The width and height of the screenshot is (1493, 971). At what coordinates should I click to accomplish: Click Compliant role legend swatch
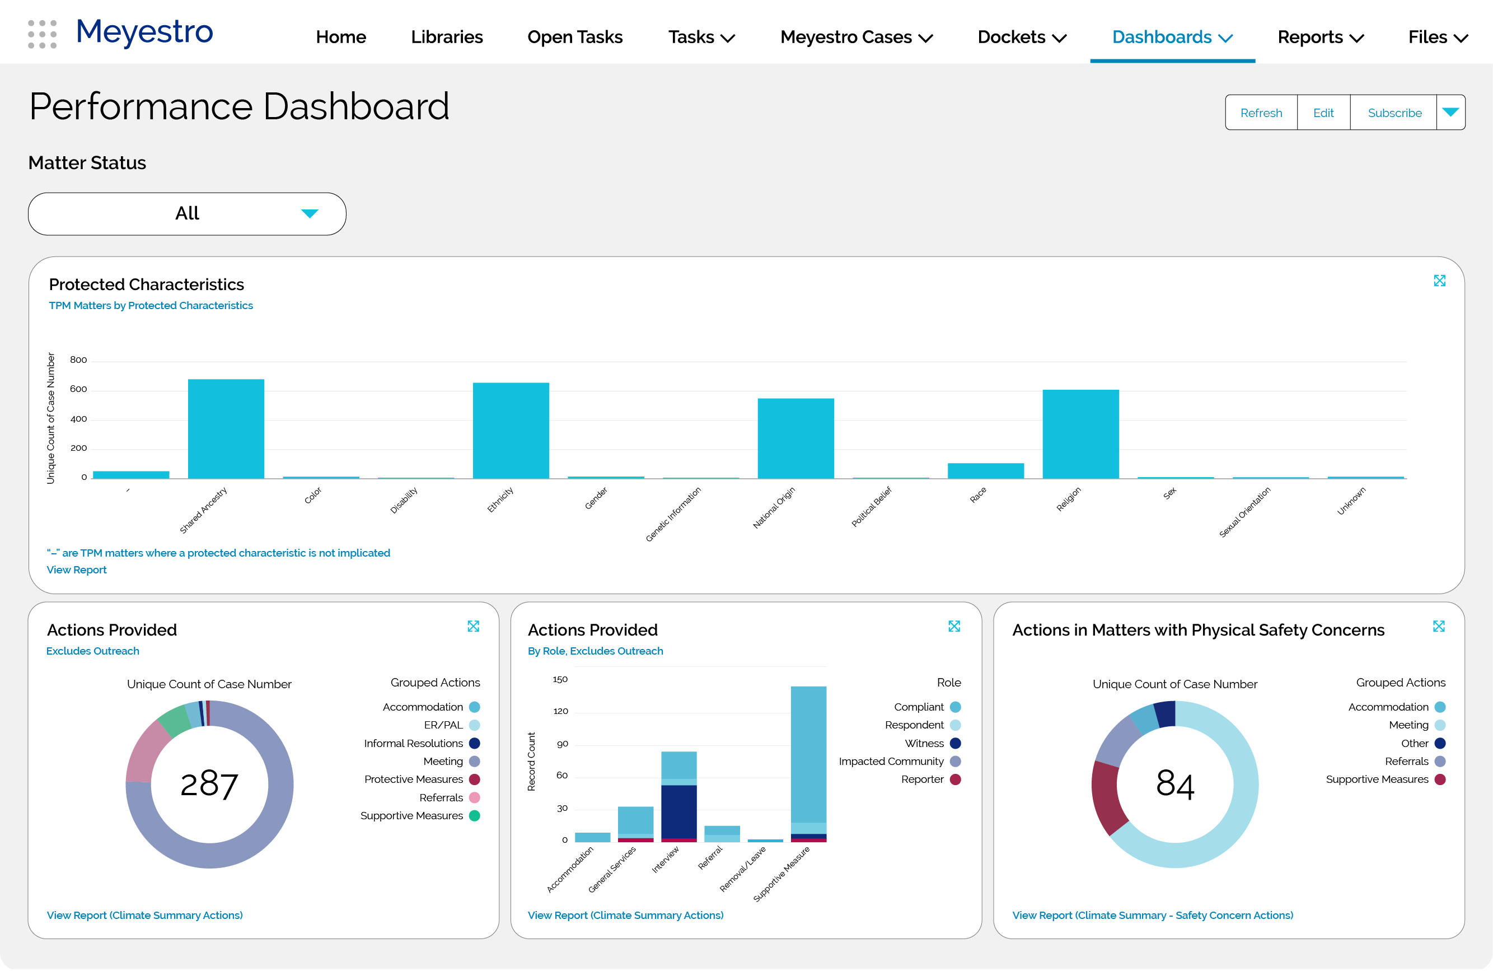pos(956,707)
